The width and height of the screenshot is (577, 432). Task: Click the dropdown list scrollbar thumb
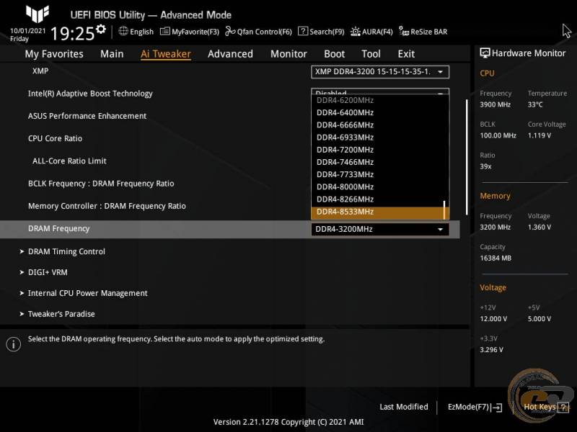click(x=444, y=210)
